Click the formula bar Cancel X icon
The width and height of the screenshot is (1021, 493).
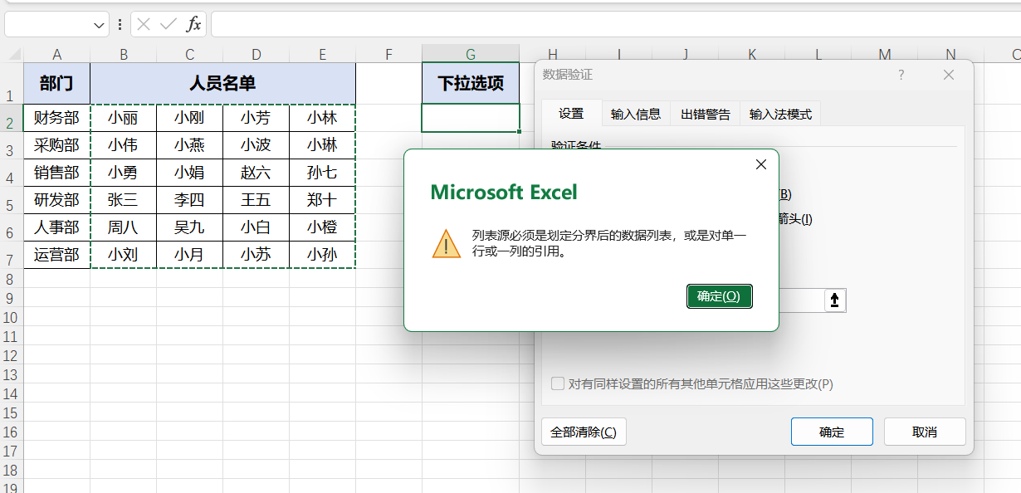click(144, 25)
